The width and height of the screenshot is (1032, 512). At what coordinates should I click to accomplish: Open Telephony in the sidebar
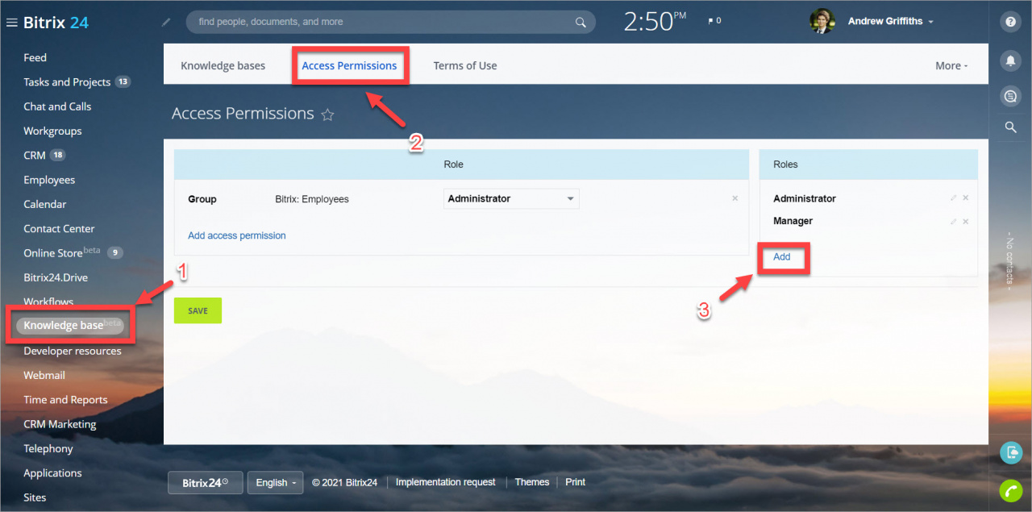click(x=48, y=448)
